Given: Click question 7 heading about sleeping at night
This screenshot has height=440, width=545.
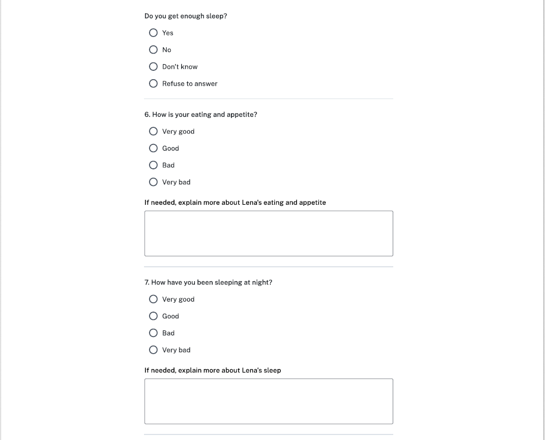Looking at the screenshot, I should [208, 282].
